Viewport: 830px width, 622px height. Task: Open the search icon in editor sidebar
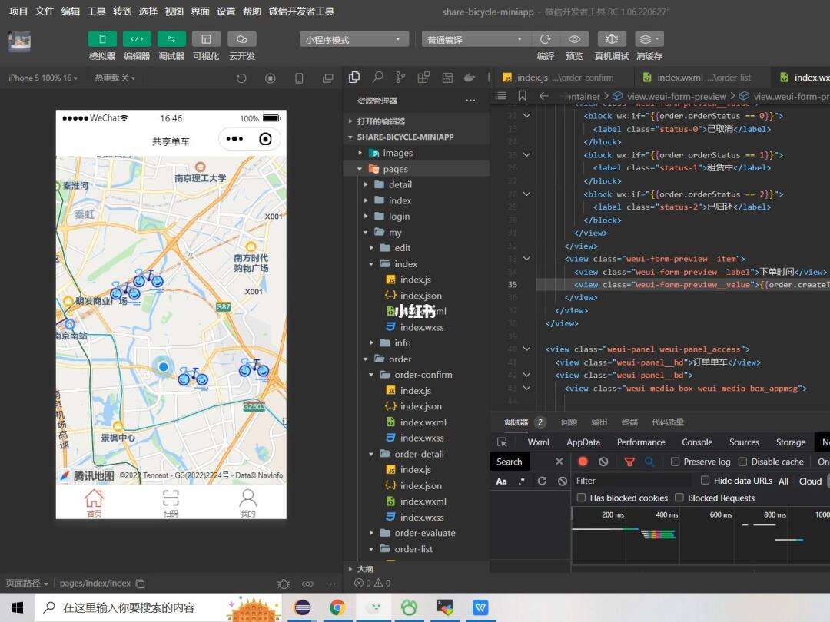coord(377,78)
